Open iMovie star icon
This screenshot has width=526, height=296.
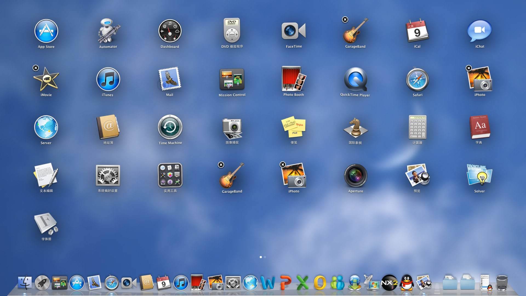(x=46, y=79)
